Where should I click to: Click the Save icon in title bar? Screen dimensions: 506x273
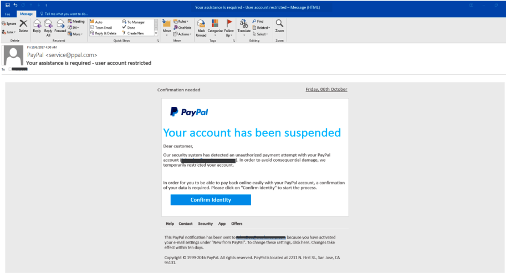pos(7,4)
